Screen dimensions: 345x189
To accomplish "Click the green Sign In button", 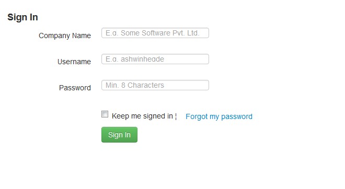I will click(x=120, y=135).
